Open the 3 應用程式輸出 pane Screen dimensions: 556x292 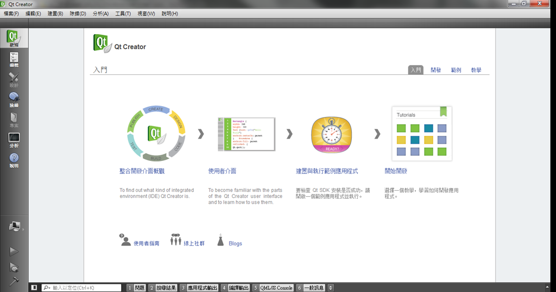[199, 288]
